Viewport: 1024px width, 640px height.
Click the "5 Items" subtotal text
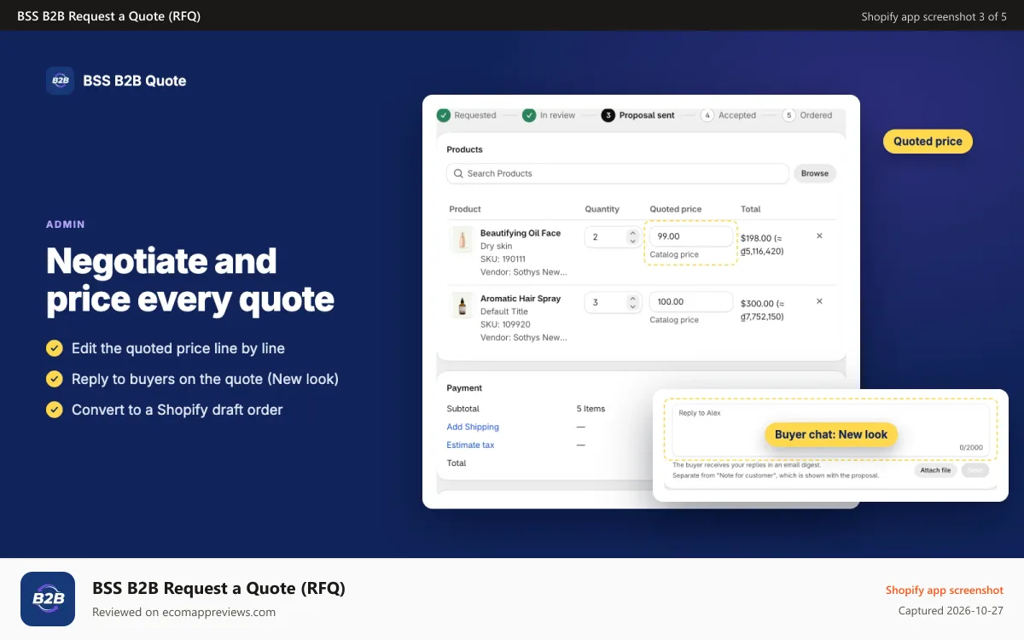[591, 409]
